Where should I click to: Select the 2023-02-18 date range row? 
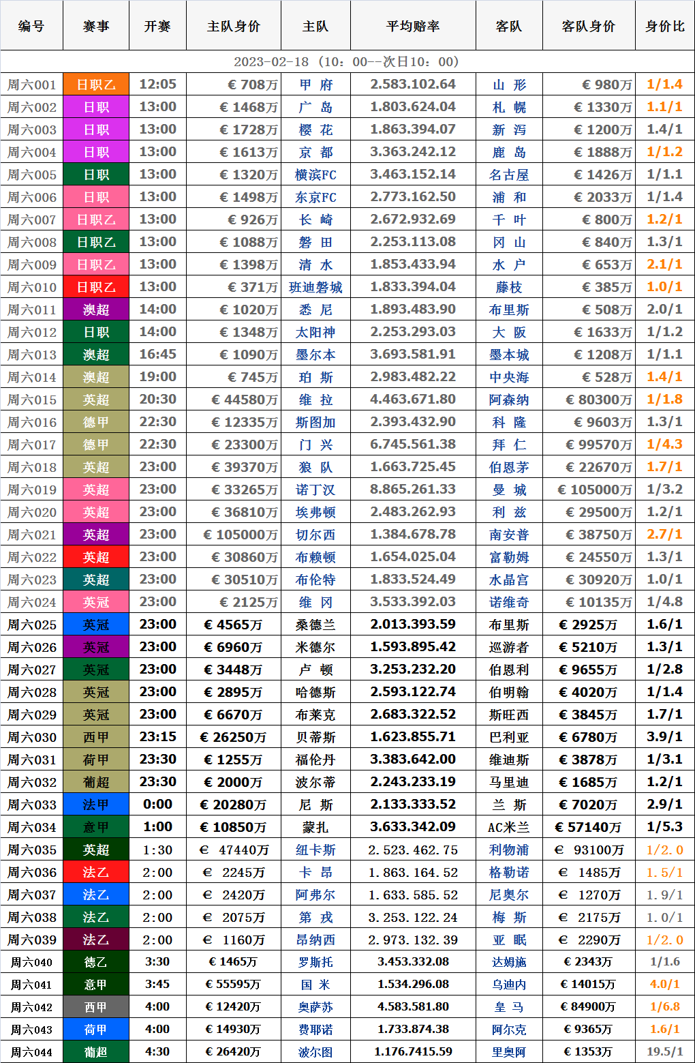pyautogui.click(x=347, y=61)
